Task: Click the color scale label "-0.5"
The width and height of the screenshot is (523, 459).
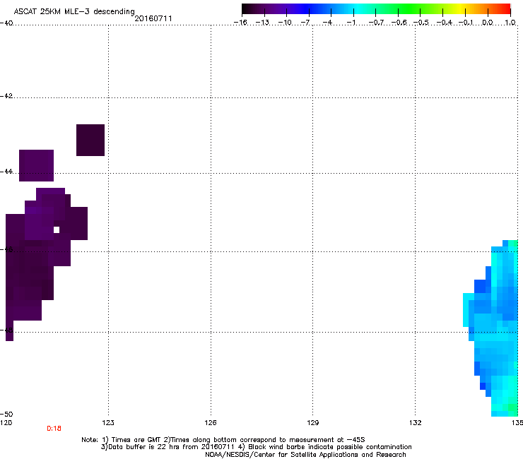Action: 421,23
